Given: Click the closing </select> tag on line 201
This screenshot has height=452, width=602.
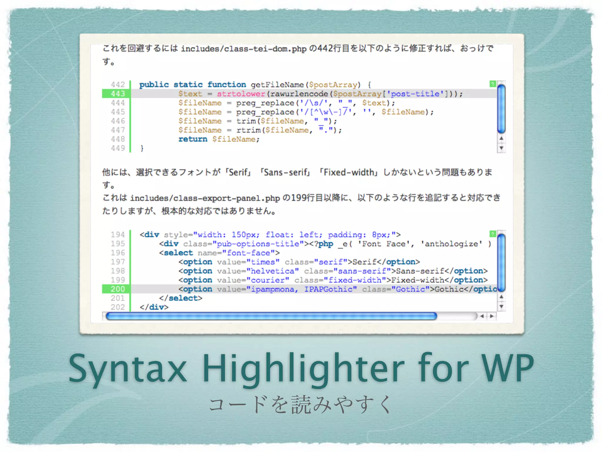Looking at the screenshot, I should [x=180, y=298].
